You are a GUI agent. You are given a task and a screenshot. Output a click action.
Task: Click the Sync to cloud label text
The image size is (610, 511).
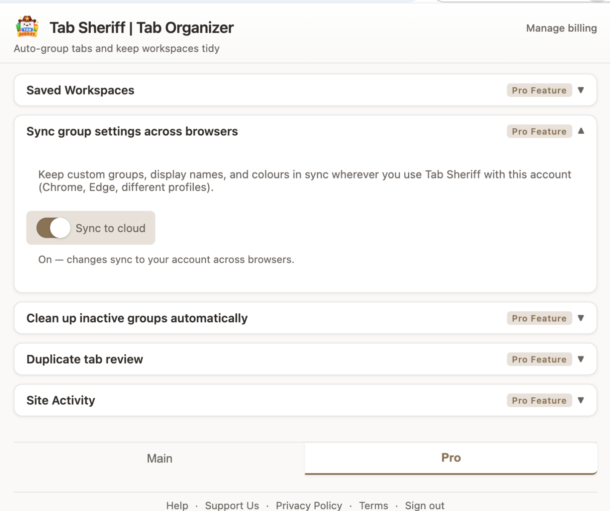[110, 228]
